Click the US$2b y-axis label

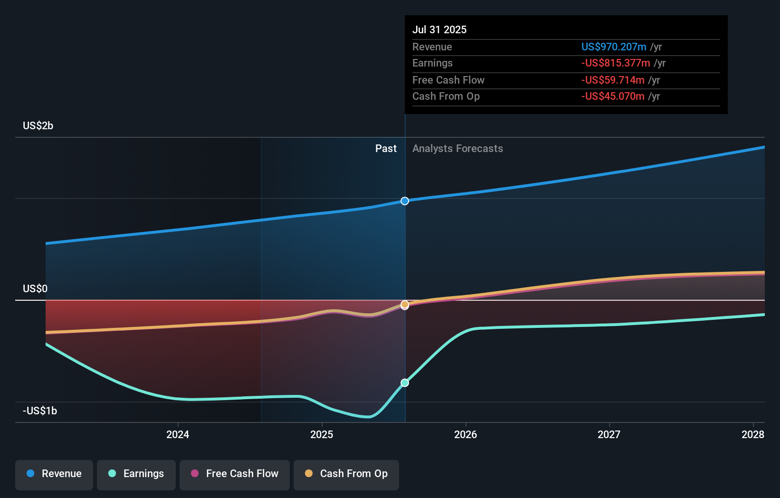pos(38,126)
